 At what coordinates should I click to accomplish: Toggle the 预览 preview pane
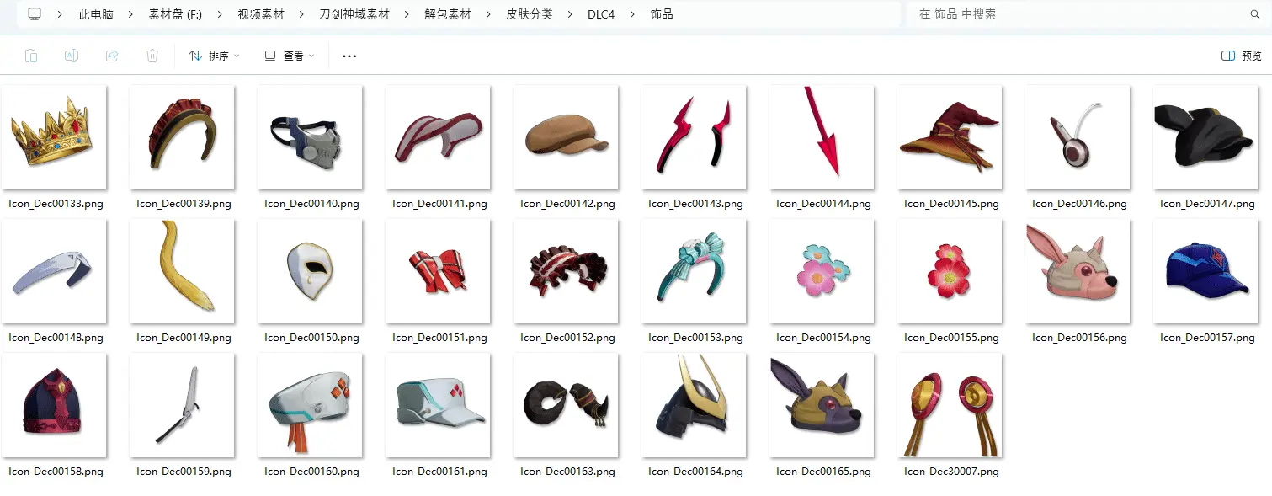tap(1242, 56)
